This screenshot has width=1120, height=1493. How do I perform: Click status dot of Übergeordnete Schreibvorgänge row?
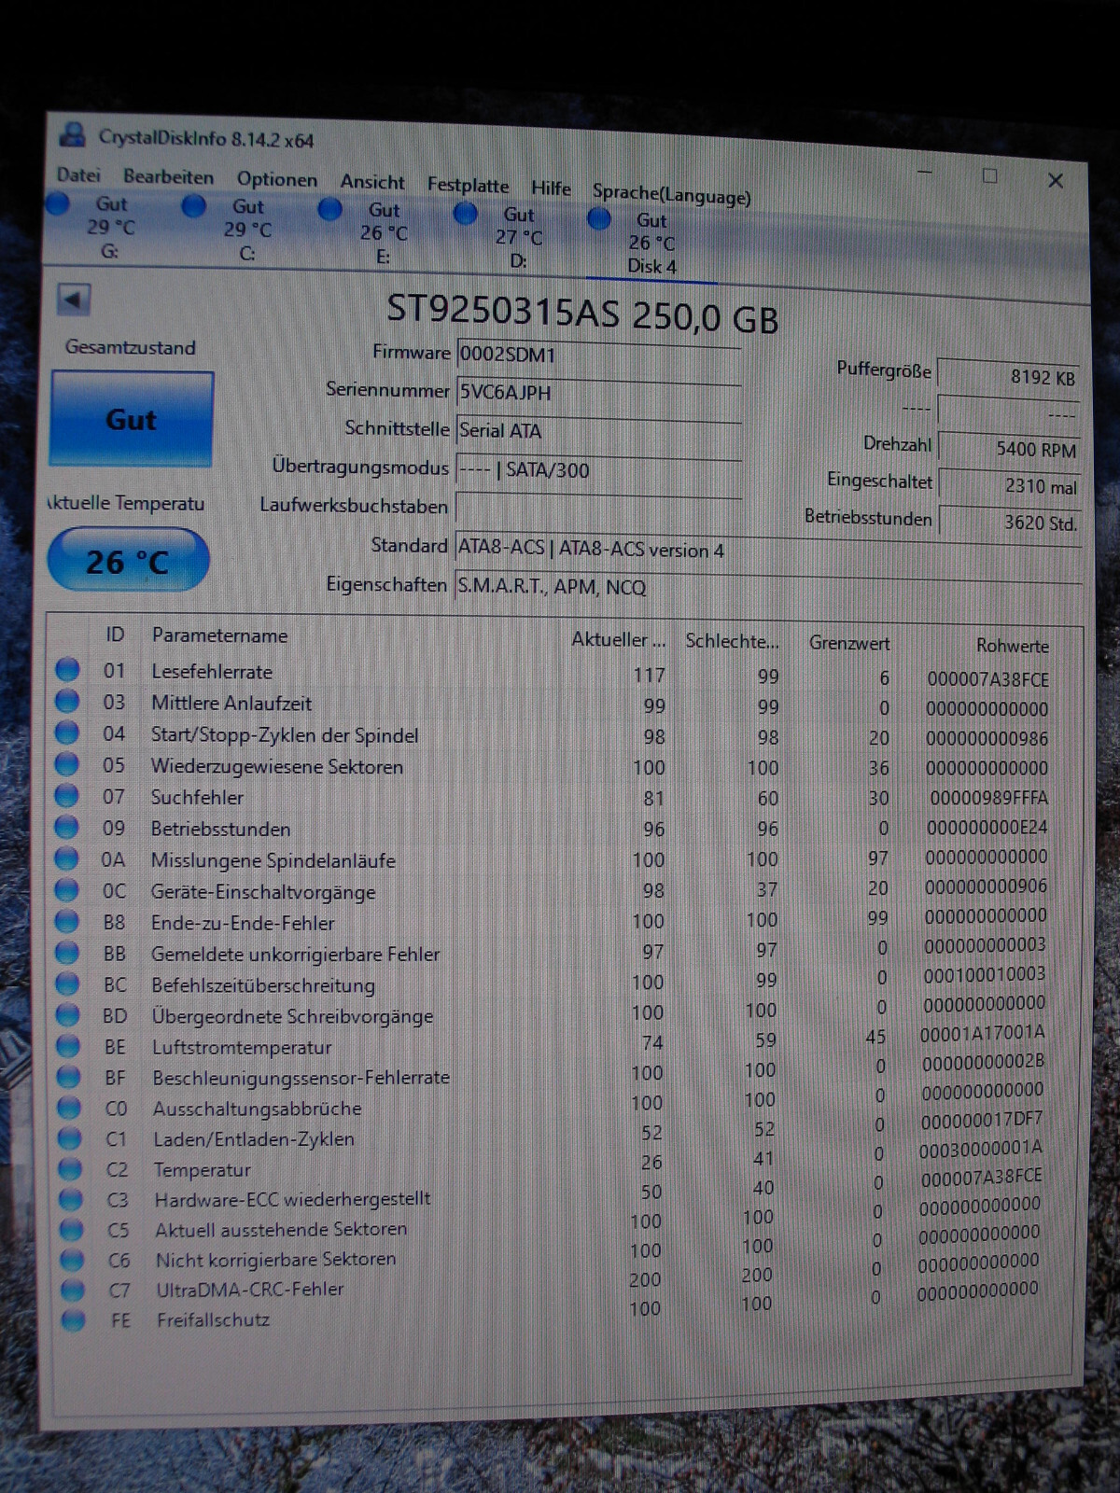68,1014
